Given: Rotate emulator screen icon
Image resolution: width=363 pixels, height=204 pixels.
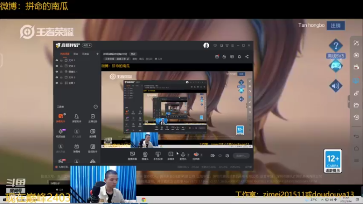Looking at the screenshot, I should (356, 117).
